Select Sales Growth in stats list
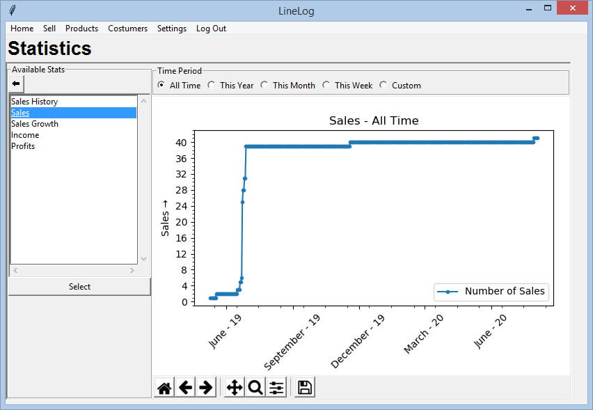This screenshot has width=593, height=410. tap(35, 124)
